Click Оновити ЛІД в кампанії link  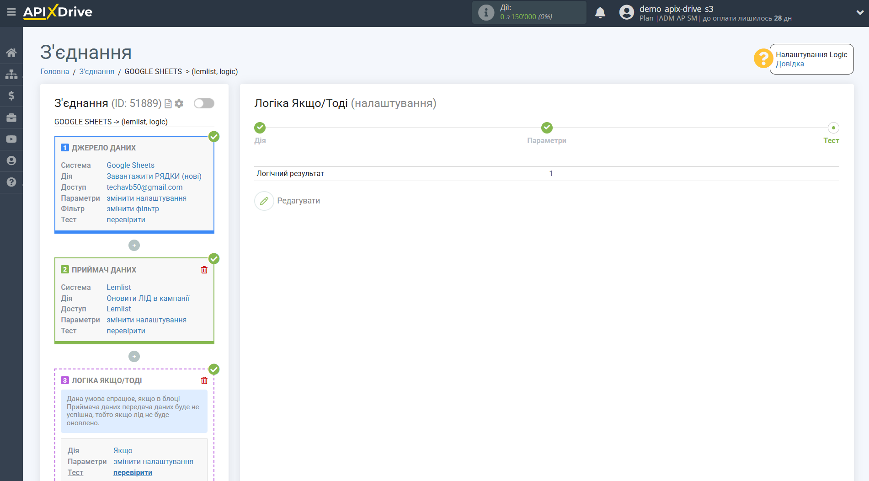148,299
